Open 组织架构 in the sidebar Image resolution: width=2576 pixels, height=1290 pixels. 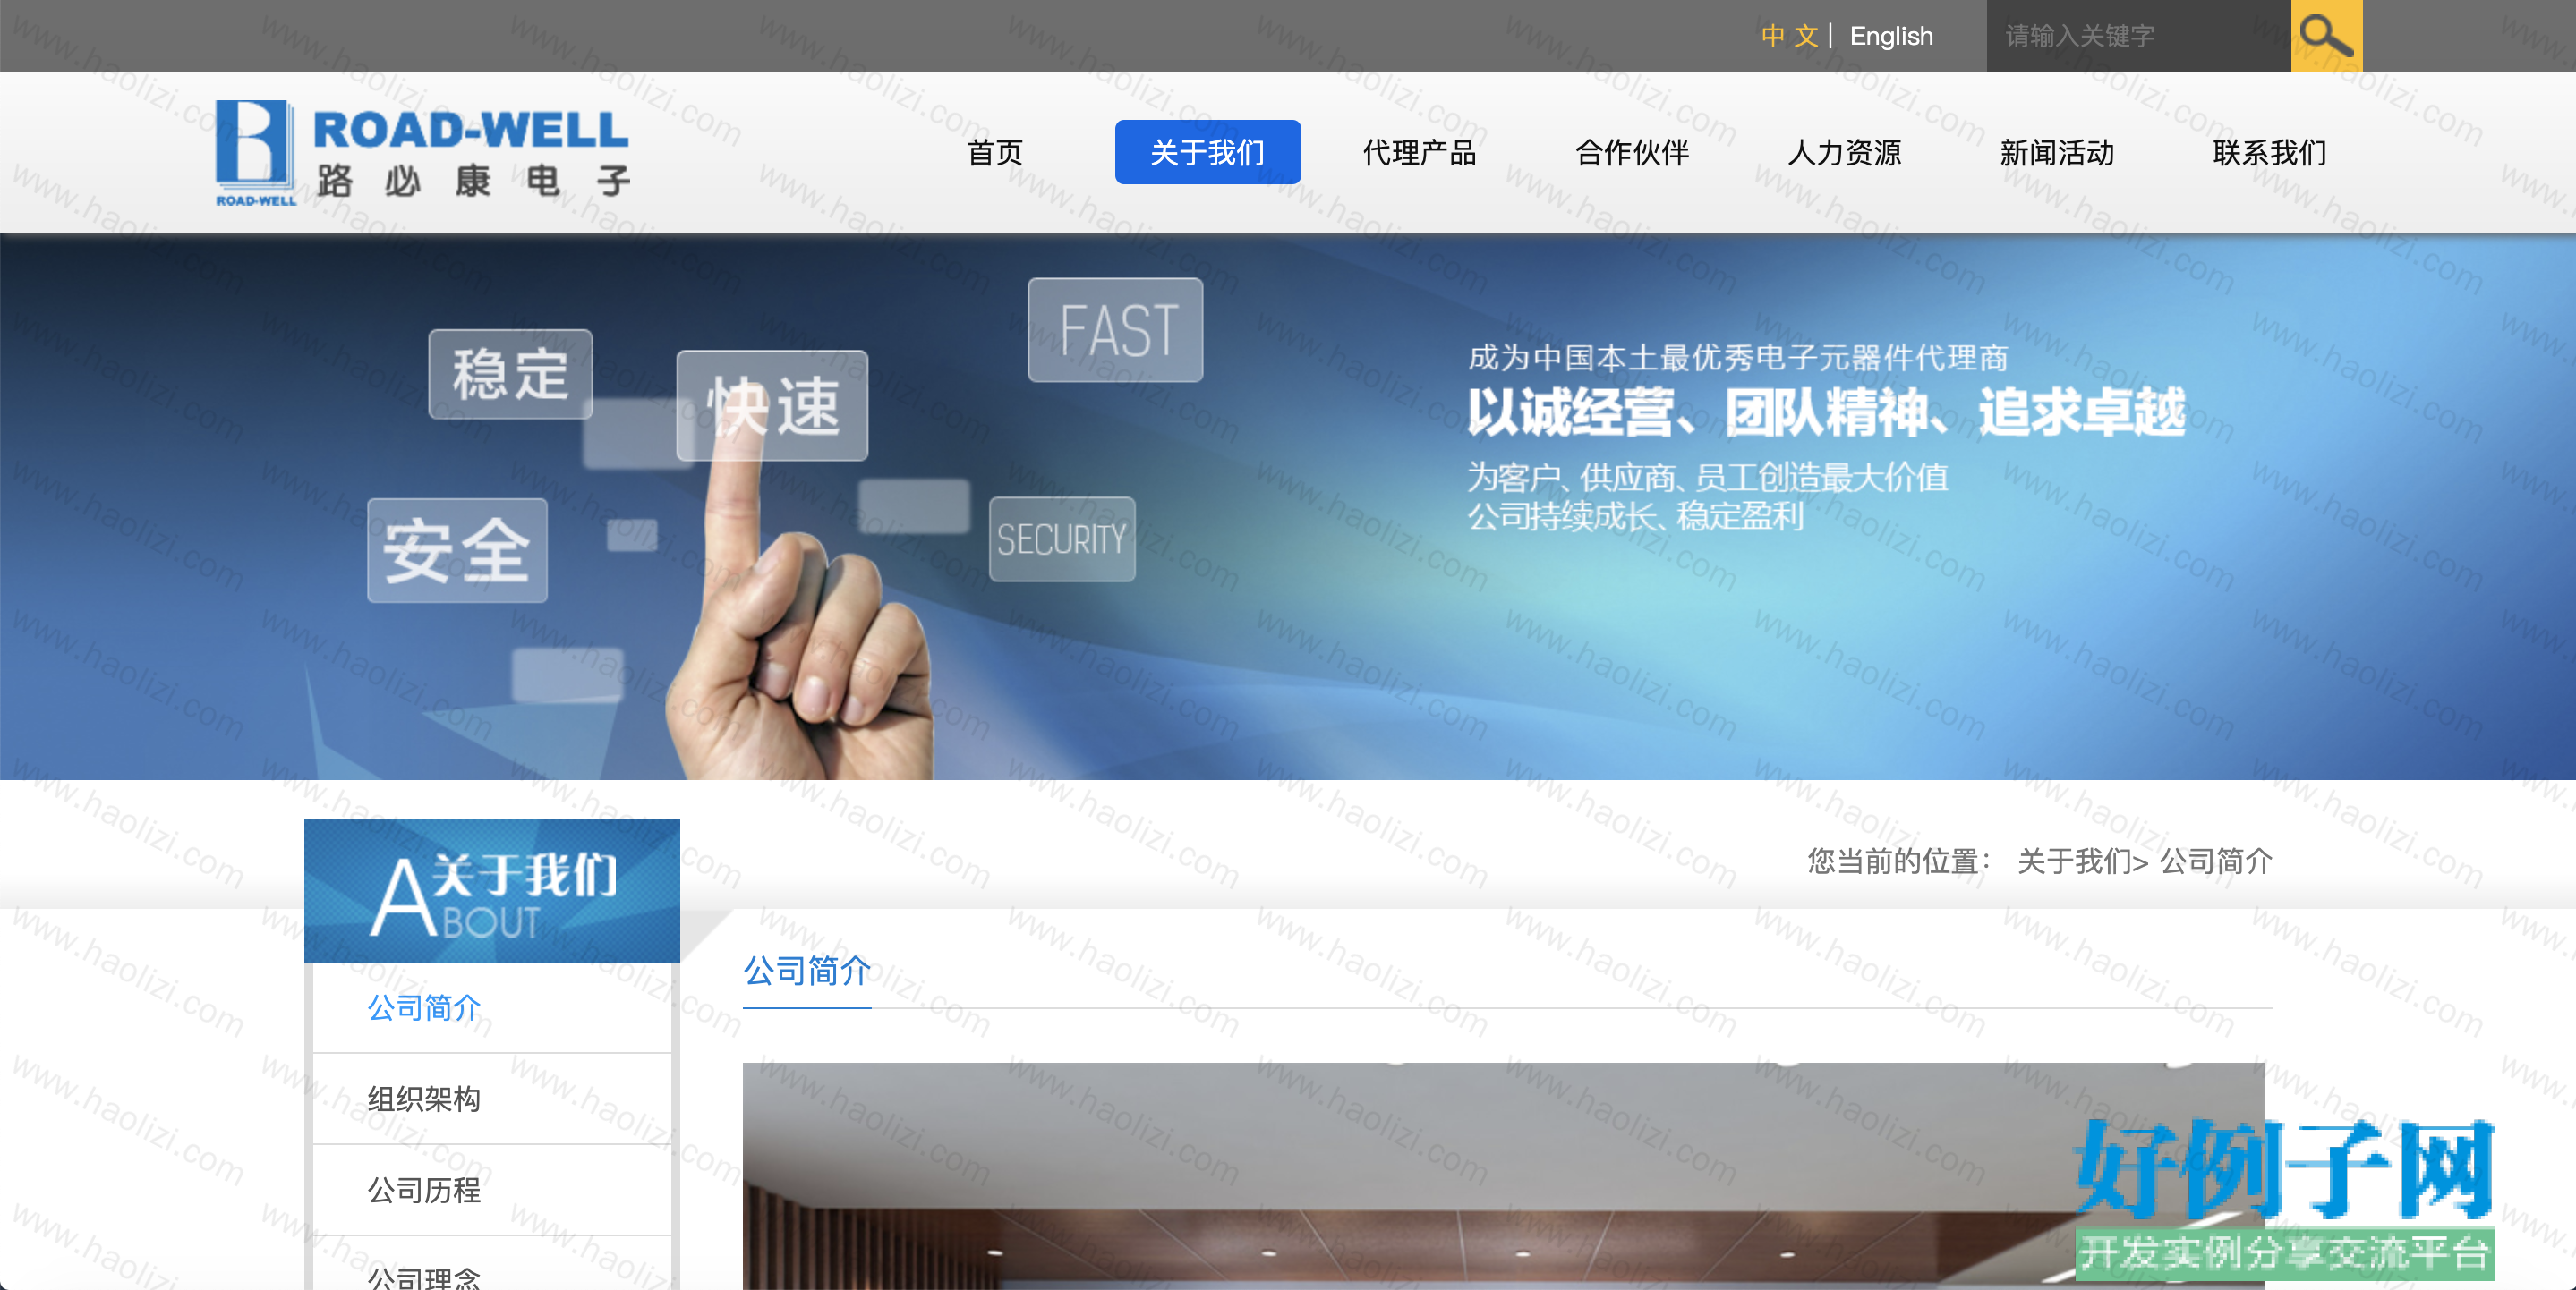[x=424, y=1099]
